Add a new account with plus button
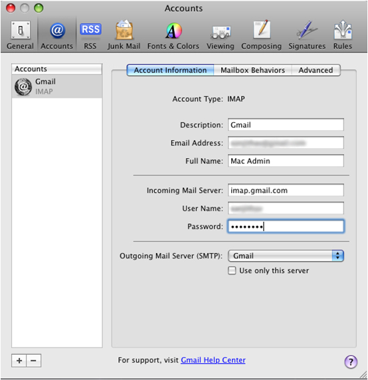The height and width of the screenshot is (380, 368). point(19,361)
